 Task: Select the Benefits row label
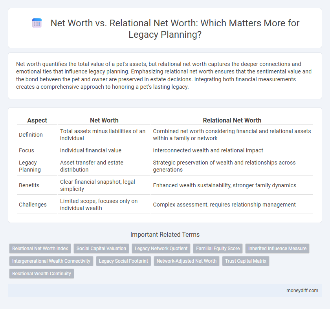[x=29, y=185]
